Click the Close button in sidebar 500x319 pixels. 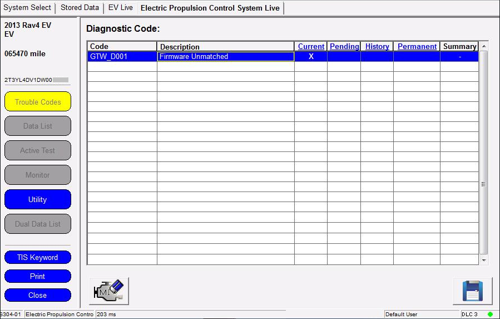coord(38,295)
